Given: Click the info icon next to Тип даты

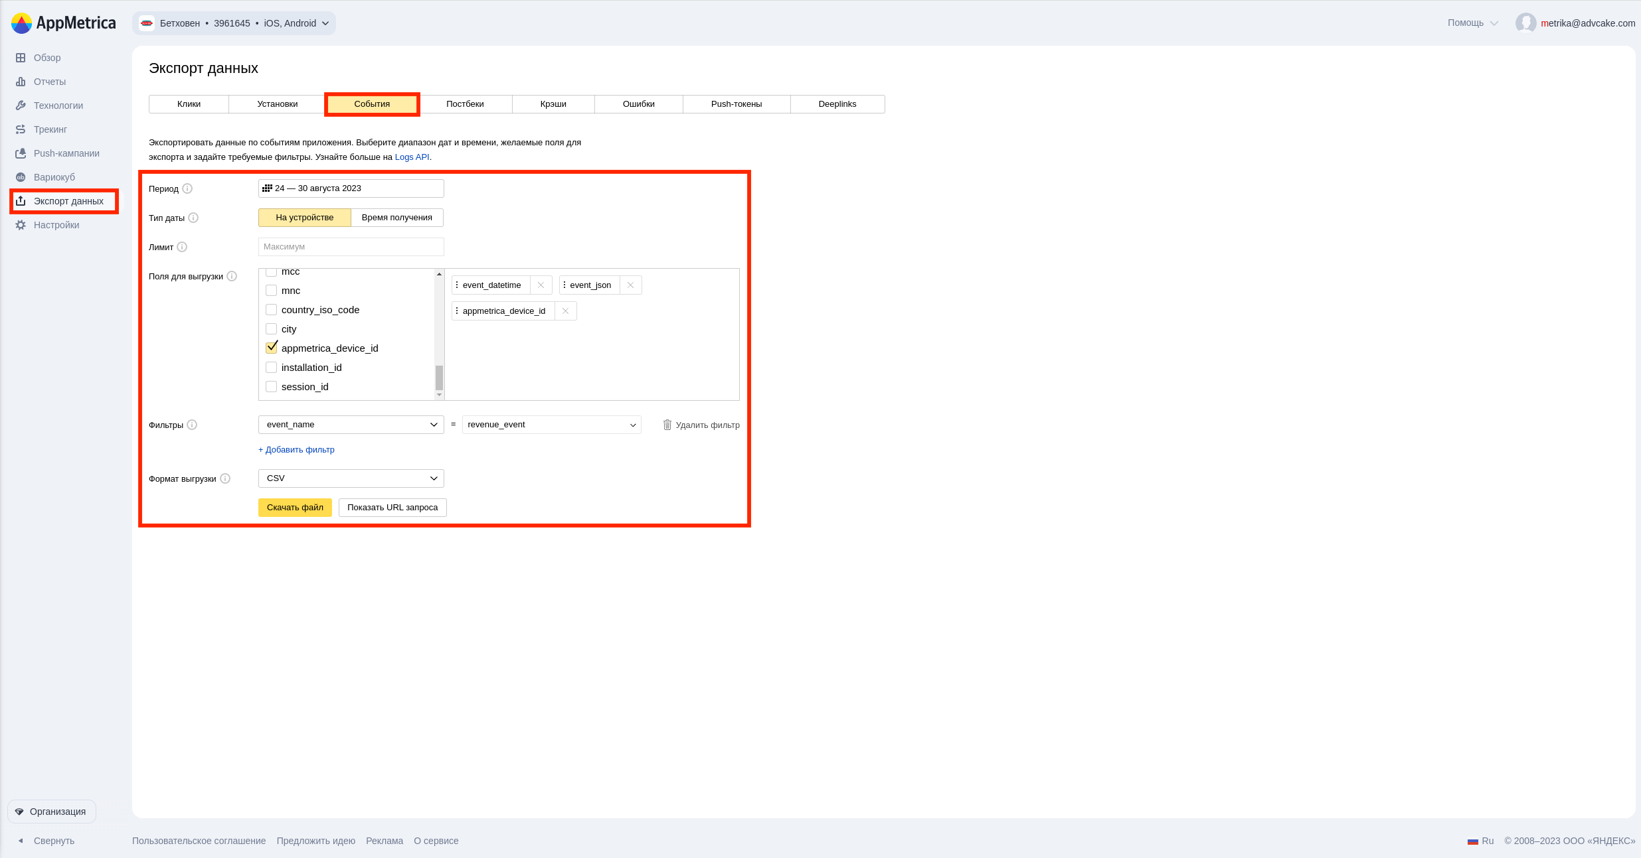Looking at the screenshot, I should tap(193, 218).
